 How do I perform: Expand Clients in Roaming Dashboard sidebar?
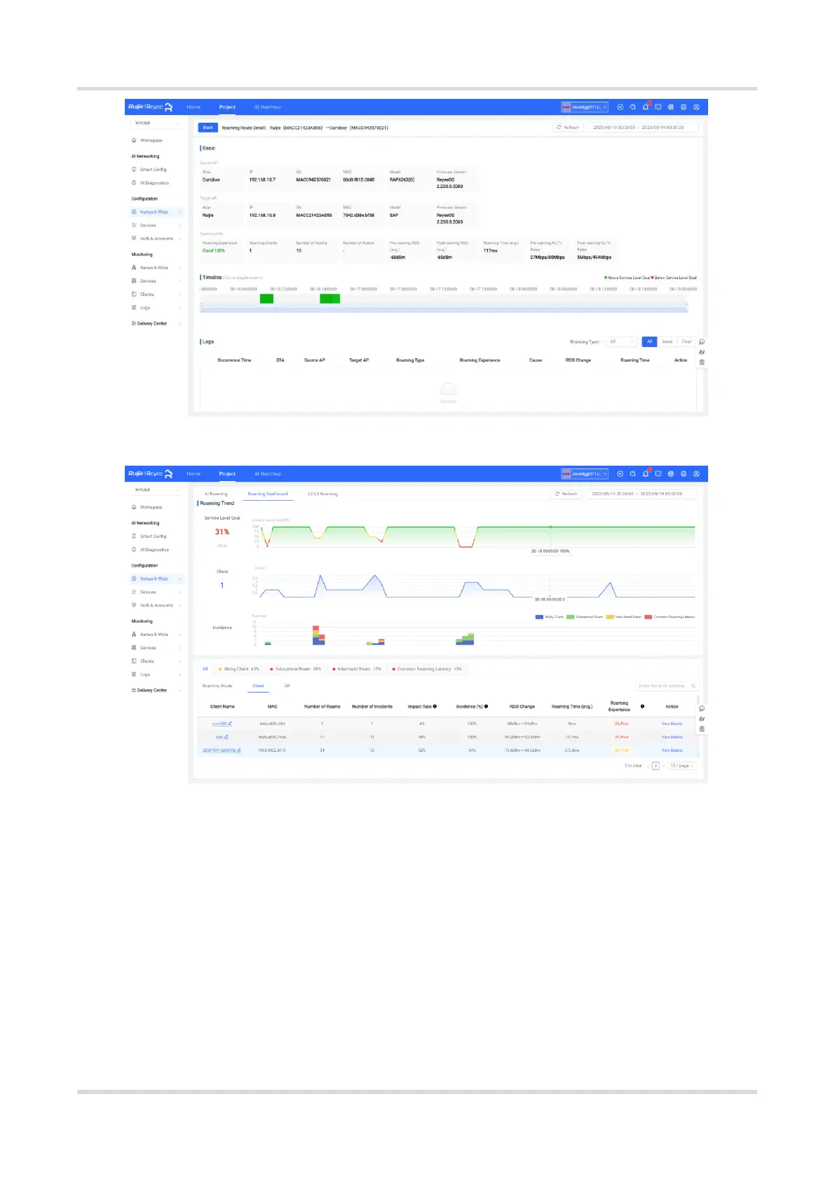[x=156, y=661]
